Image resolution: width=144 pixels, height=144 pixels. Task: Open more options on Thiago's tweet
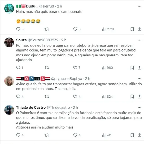pyautogui.click(x=140, y=108)
